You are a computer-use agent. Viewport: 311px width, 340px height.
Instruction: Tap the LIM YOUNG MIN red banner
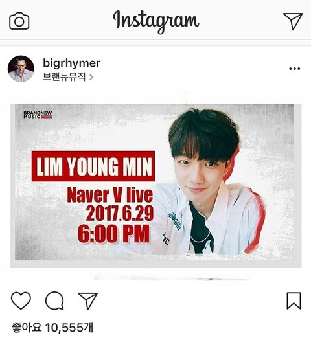point(93,166)
